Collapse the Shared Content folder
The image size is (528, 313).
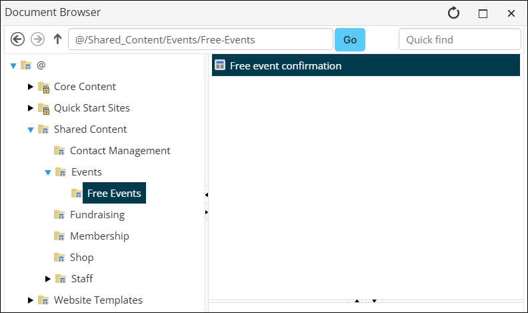tap(31, 129)
